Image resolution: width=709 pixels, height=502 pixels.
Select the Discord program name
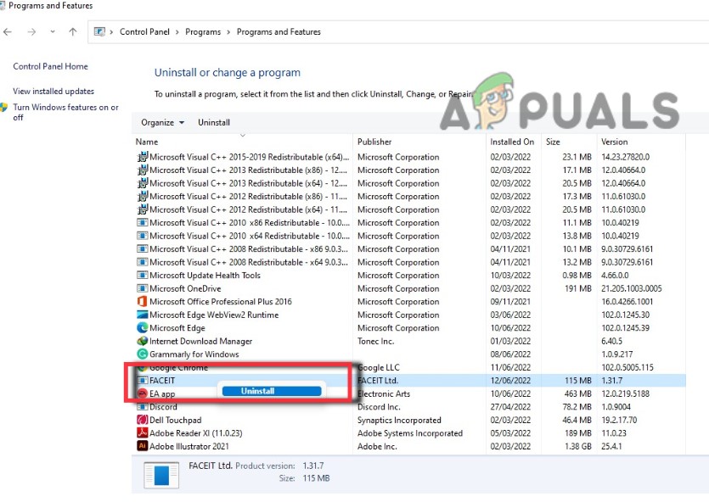pos(163,407)
